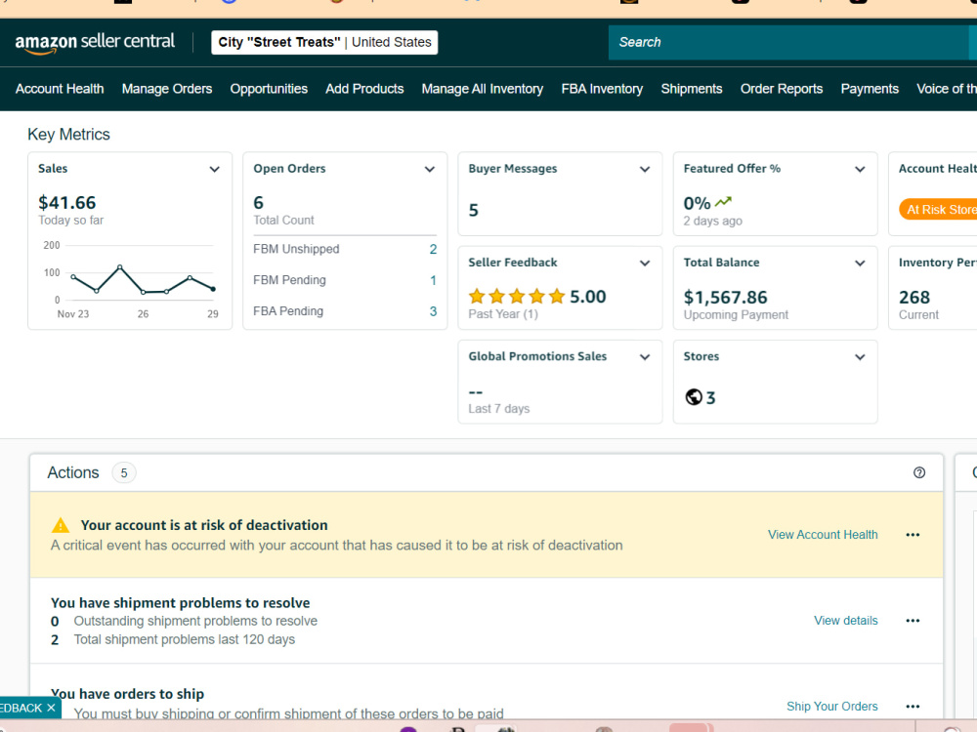Click the "You have orders to ship" heading

[127, 693]
